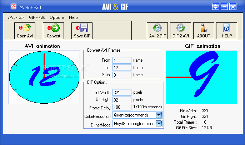Viewport: 245px width, 145px height.
Task: Click the Quantize(commend) combo box text
Action: pos(131,115)
